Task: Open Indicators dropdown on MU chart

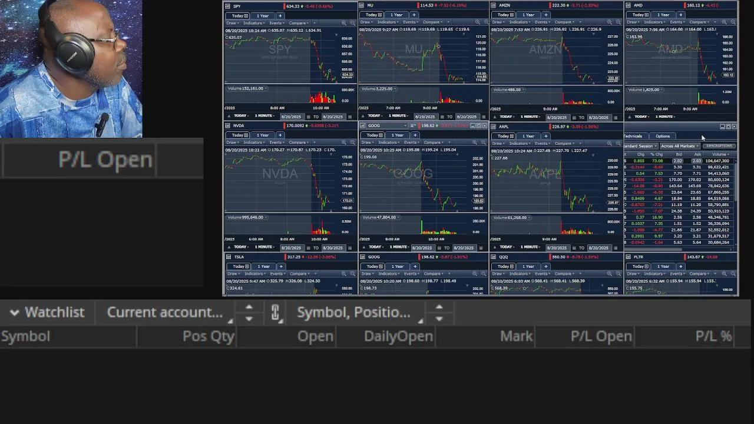Action: 388,22
